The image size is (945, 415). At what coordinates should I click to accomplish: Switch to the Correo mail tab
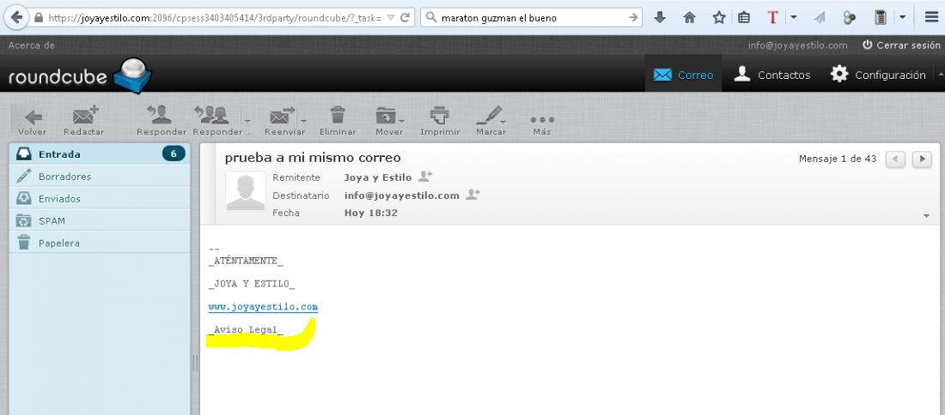pos(683,75)
